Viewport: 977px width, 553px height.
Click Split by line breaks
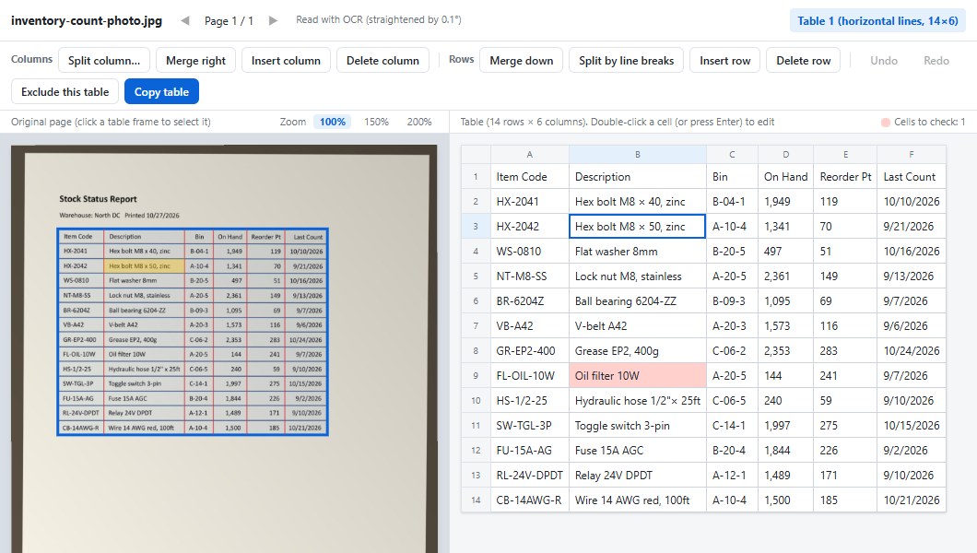click(x=626, y=61)
